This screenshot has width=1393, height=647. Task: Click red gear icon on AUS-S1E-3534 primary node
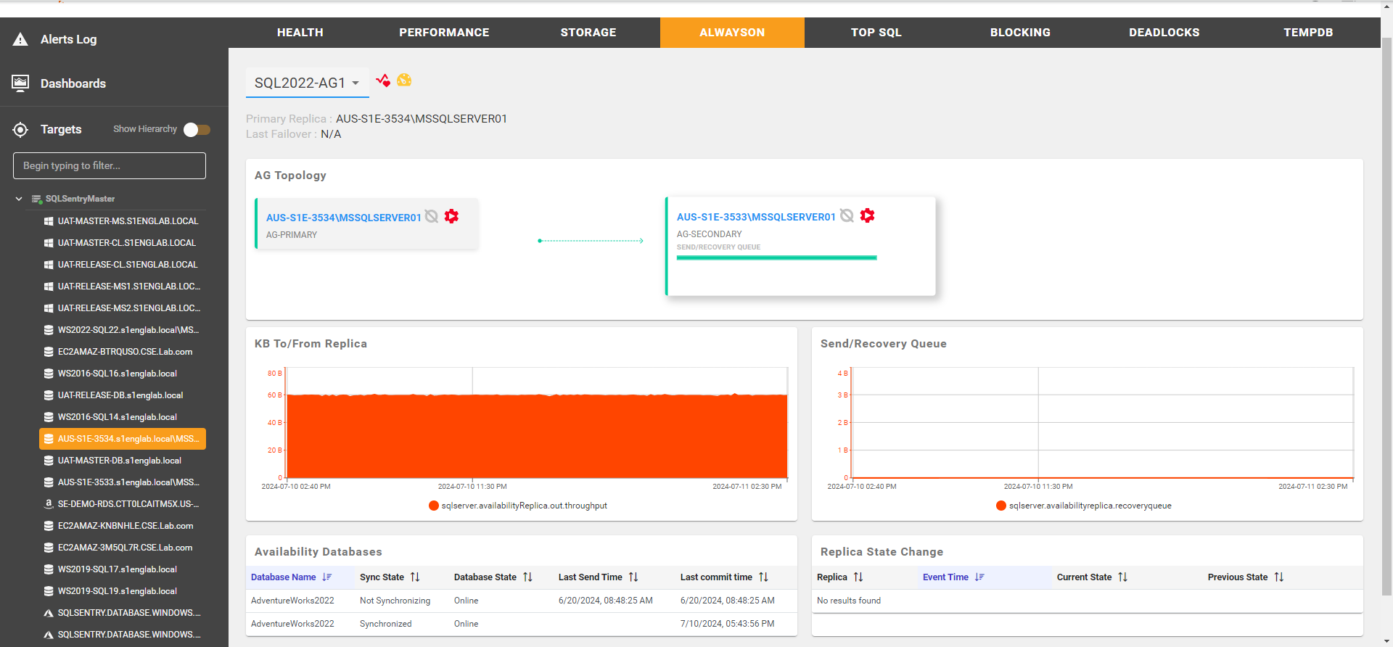point(451,216)
